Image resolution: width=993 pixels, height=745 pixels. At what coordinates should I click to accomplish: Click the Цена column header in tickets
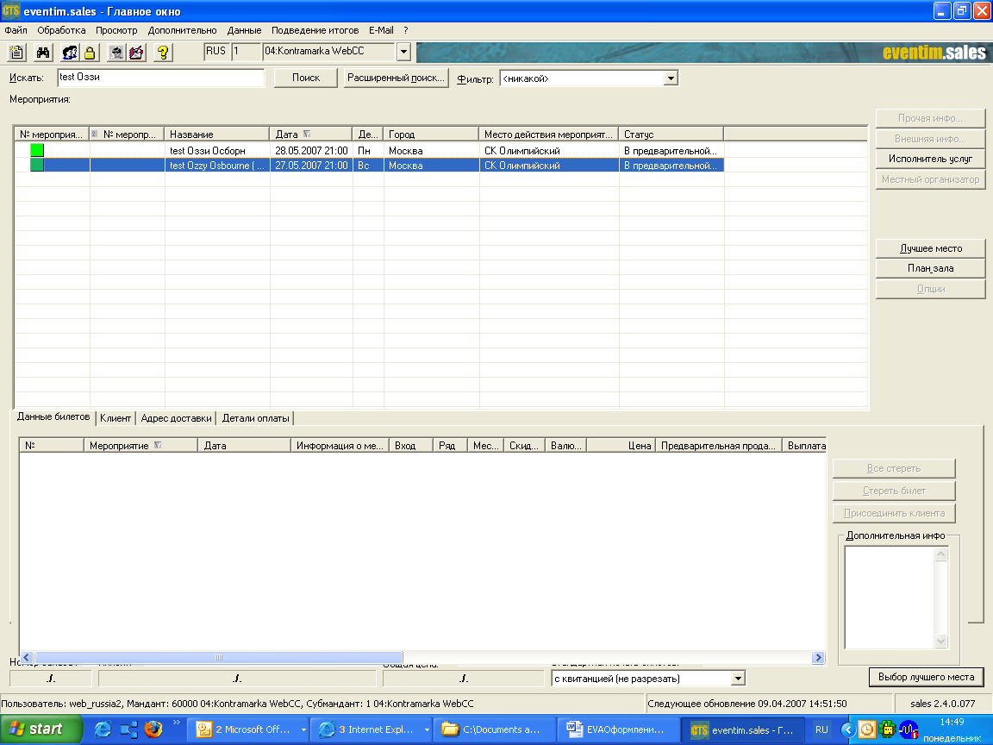click(x=621, y=445)
